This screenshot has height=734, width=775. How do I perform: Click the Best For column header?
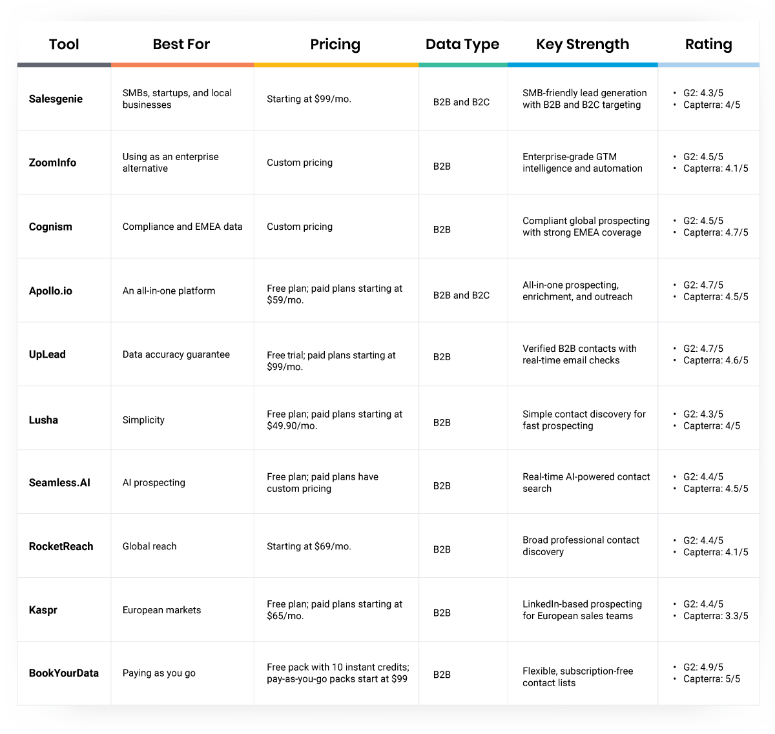coord(181,44)
